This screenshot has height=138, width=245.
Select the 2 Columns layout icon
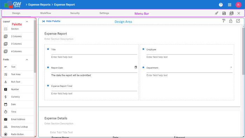click(x=6, y=36)
